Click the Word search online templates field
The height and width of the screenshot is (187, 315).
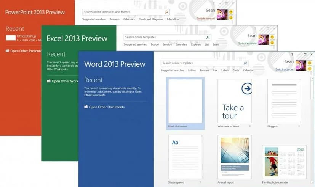click(x=205, y=63)
